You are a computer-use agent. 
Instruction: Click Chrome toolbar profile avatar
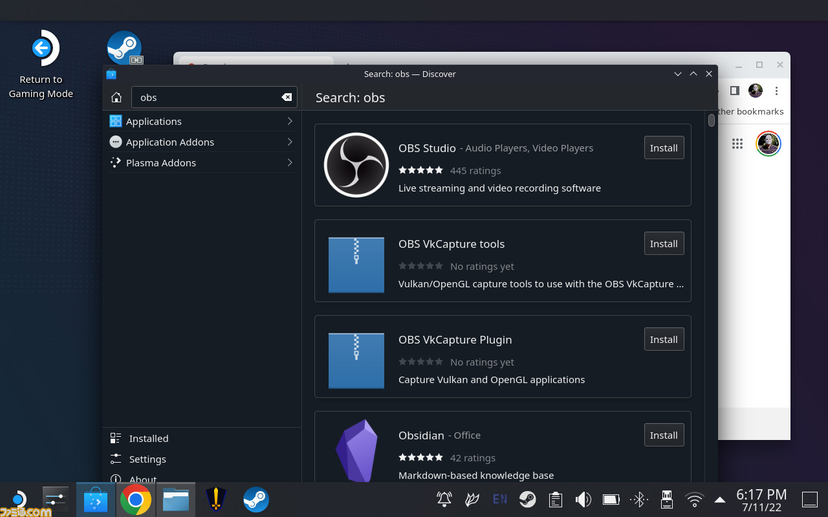pyautogui.click(x=756, y=91)
